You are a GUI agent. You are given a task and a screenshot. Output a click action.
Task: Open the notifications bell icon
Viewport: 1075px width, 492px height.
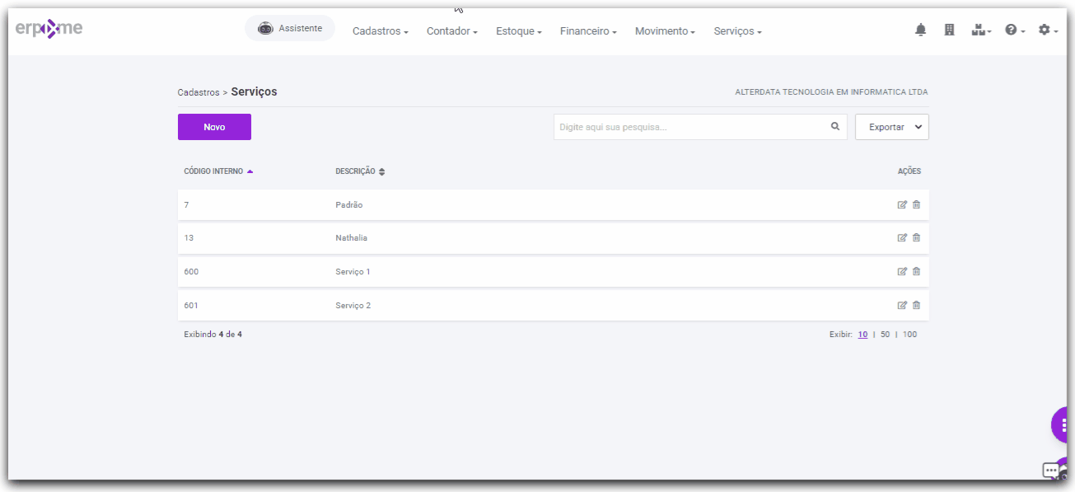point(920,30)
